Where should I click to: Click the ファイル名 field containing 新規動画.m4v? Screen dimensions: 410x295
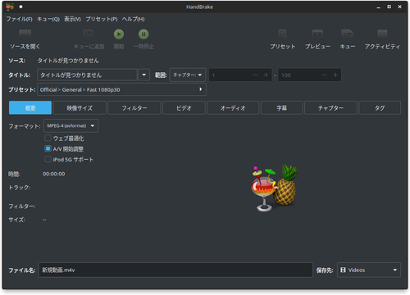pos(175,270)
